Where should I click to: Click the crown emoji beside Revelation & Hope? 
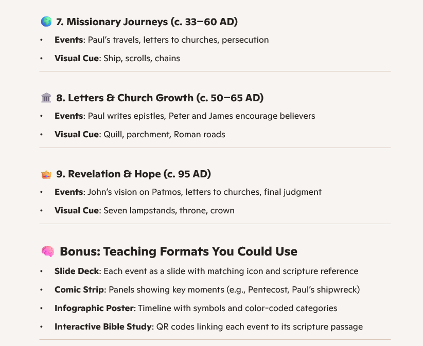pos(46,174)
